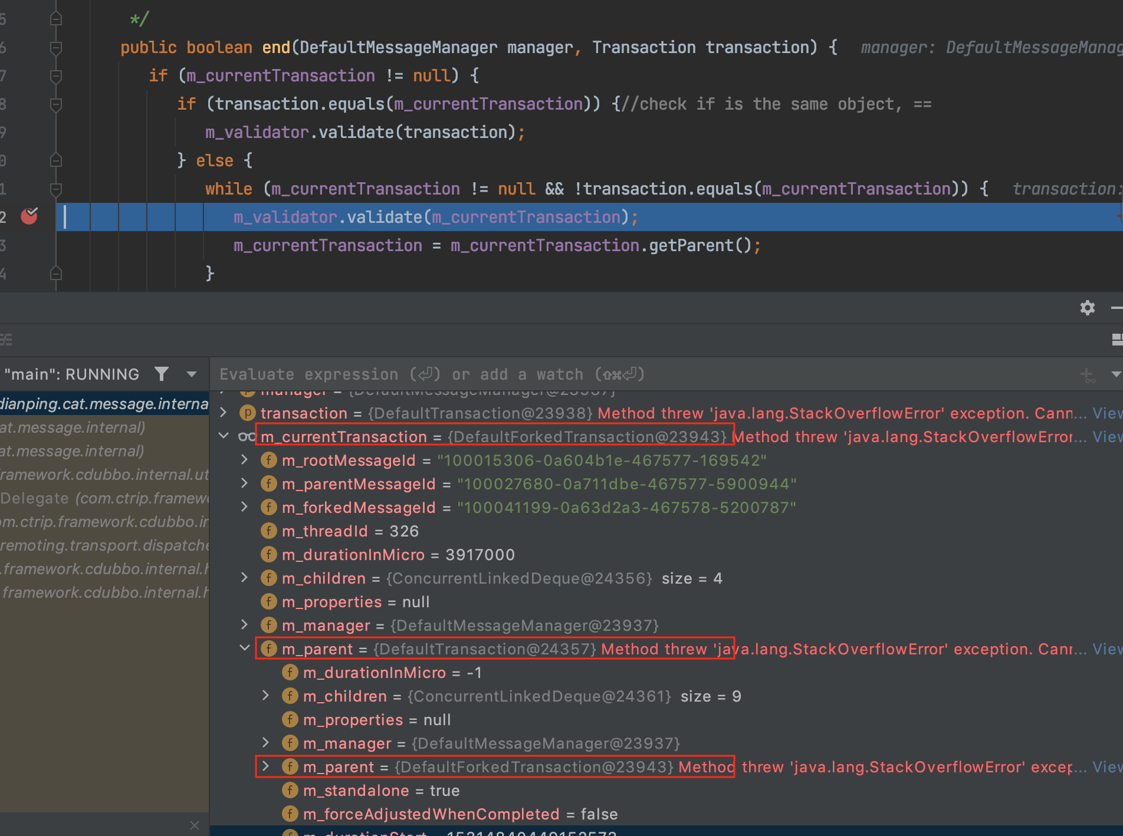Toggle the breakpoint on the validate line

click(x=29, y=216)
